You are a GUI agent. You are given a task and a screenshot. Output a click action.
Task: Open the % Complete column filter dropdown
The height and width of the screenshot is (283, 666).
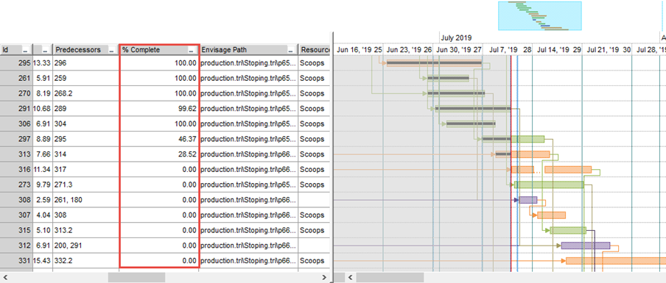192,50
